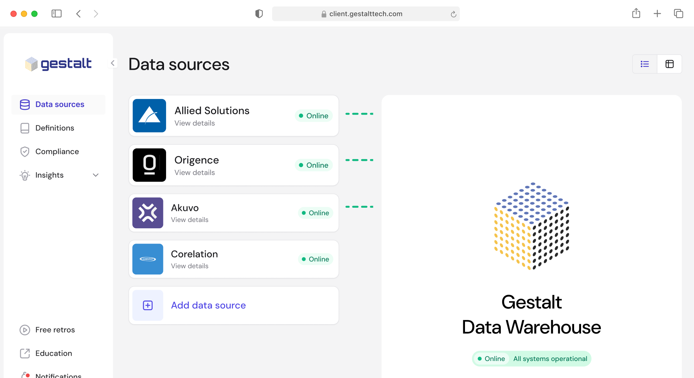
Task: Click the client.gestalttech.com address field
Action: coord(366,14)
